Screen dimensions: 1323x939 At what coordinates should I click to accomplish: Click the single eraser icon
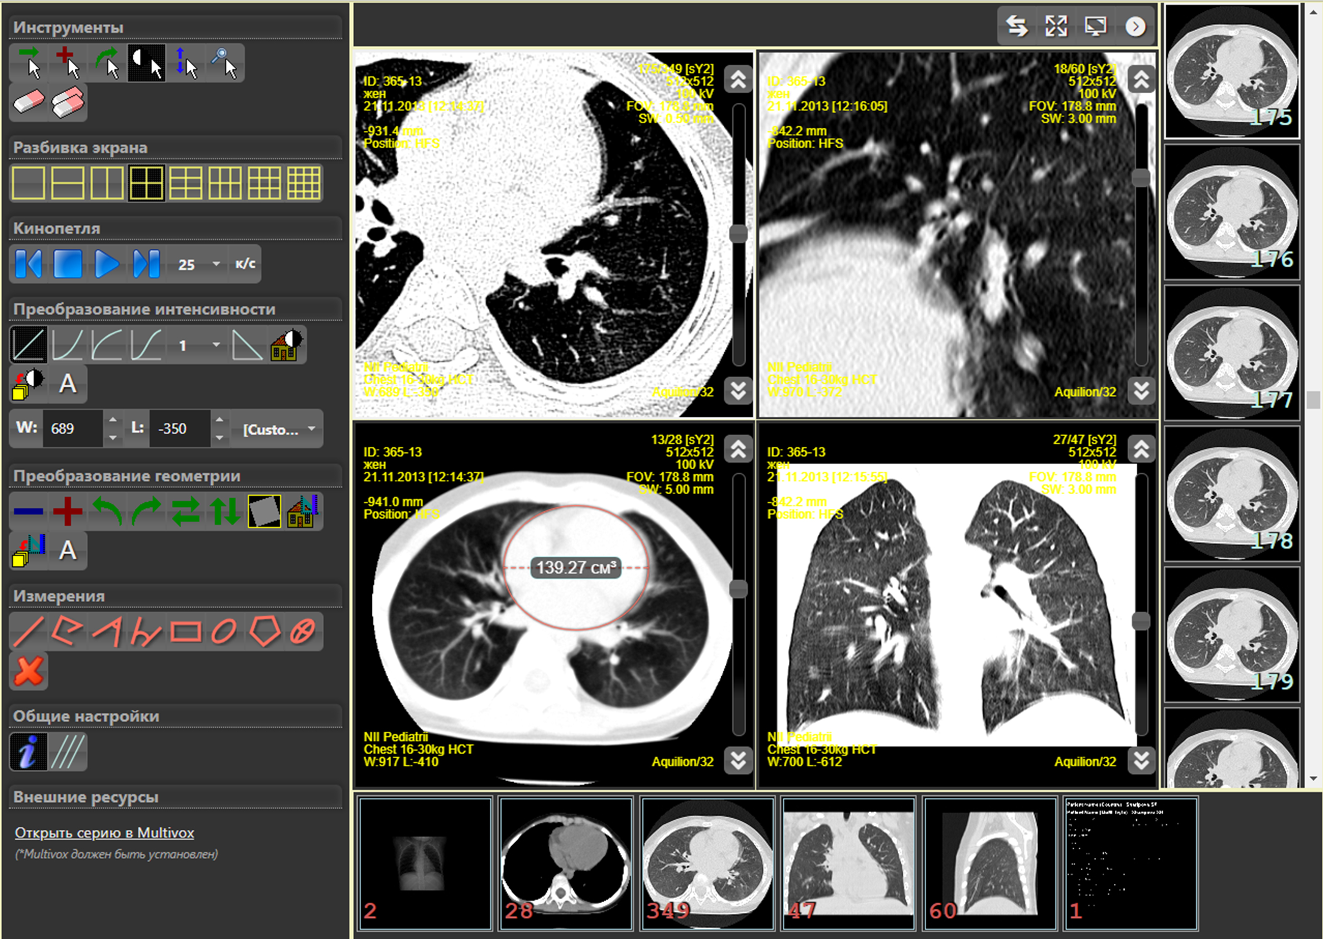click(29, 102)
